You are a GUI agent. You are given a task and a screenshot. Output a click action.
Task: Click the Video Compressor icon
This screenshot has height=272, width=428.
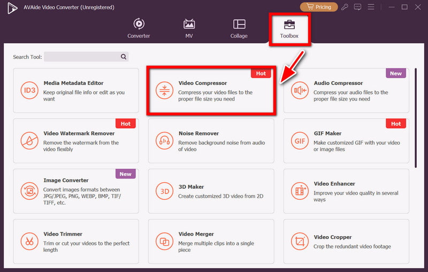pos(164,90)
